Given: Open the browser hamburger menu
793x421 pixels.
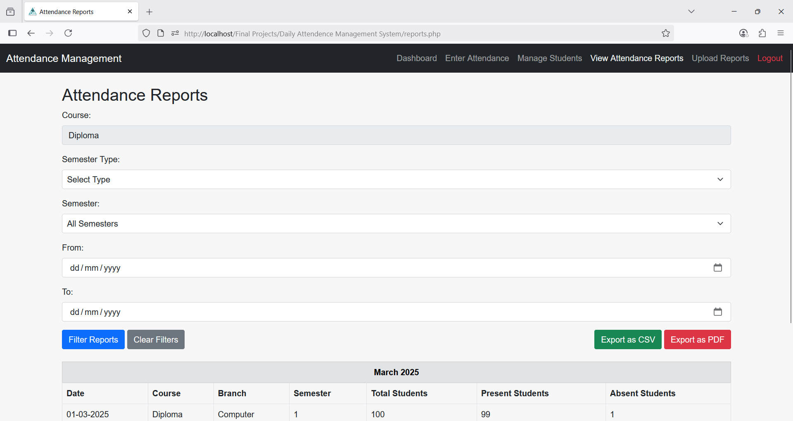Looking at the screenshot, I should click(x=780, y=33).
